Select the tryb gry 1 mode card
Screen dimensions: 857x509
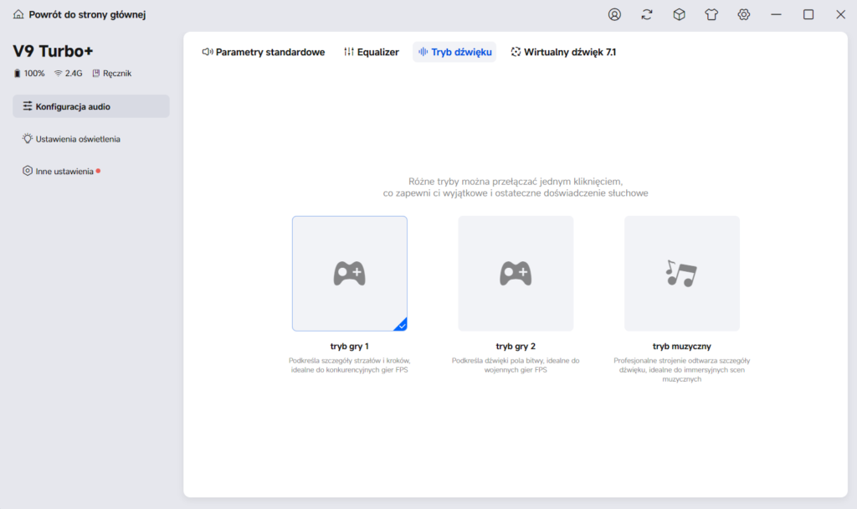point(349,274)
